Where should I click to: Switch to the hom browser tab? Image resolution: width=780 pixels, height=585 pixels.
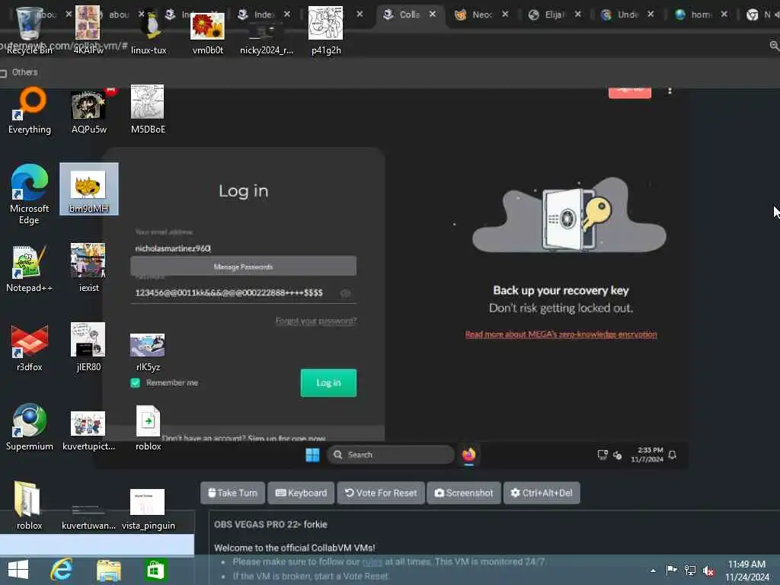pyautogui.click(x=699, y=14)
